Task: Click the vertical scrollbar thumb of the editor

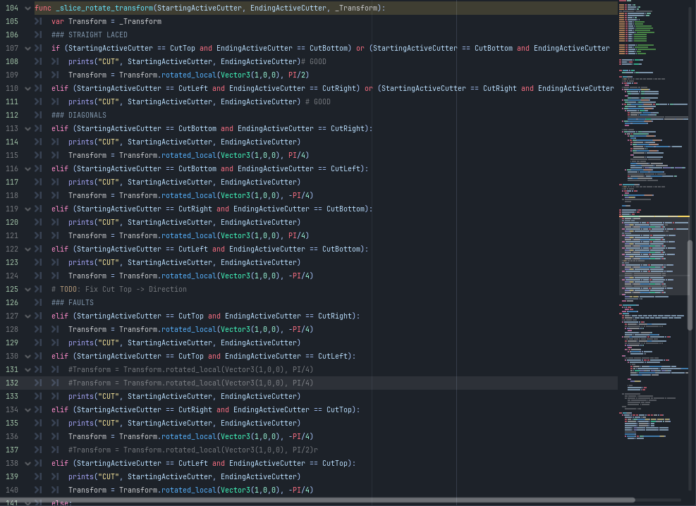Action: (x=690, y=285)
